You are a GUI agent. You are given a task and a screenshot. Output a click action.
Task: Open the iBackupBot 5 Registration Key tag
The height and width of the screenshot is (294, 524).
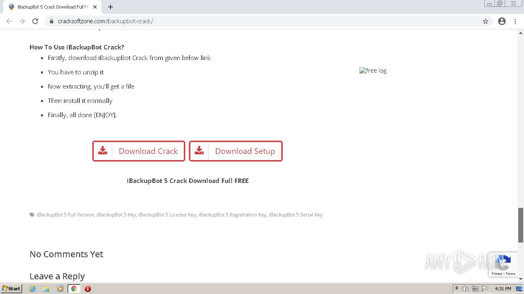point(233,215)
